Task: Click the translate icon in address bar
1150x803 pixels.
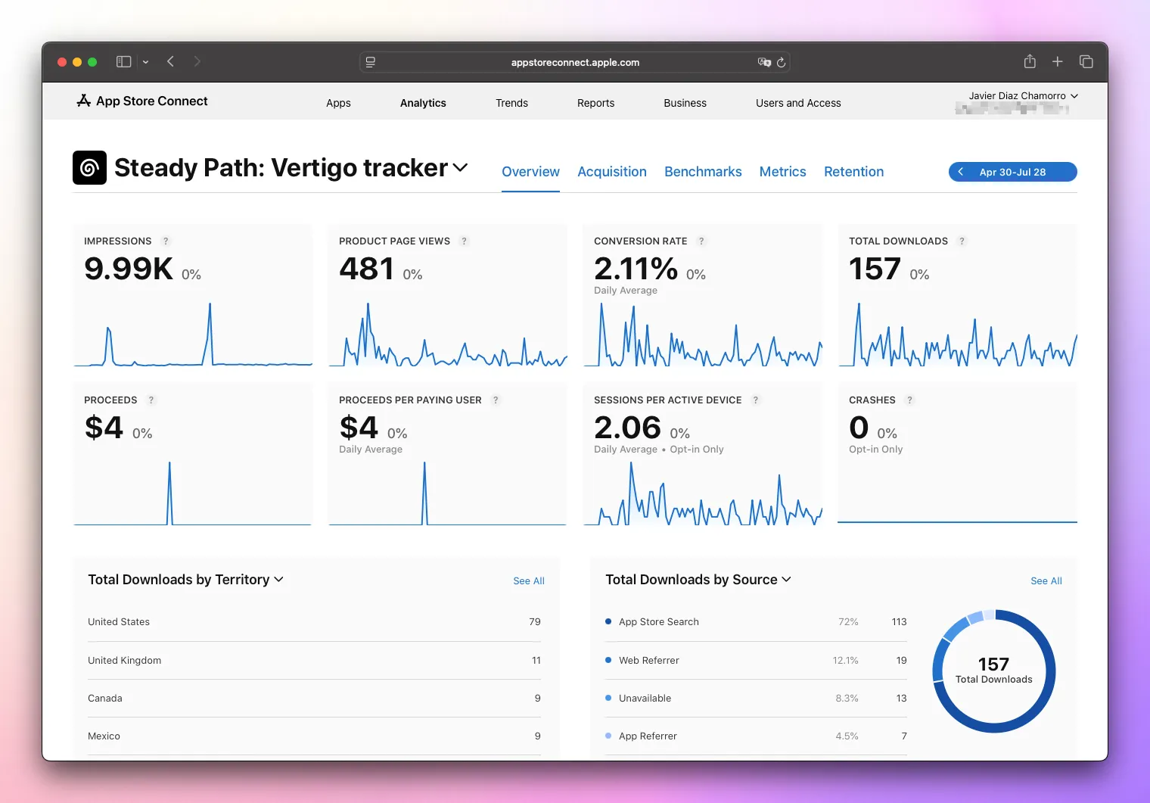Action: [x=764, y=63]
